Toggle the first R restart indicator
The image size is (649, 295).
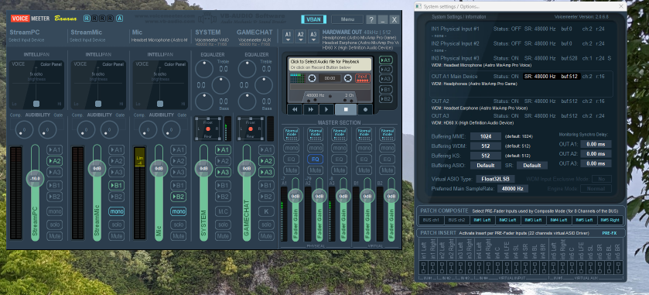point(87,19)
